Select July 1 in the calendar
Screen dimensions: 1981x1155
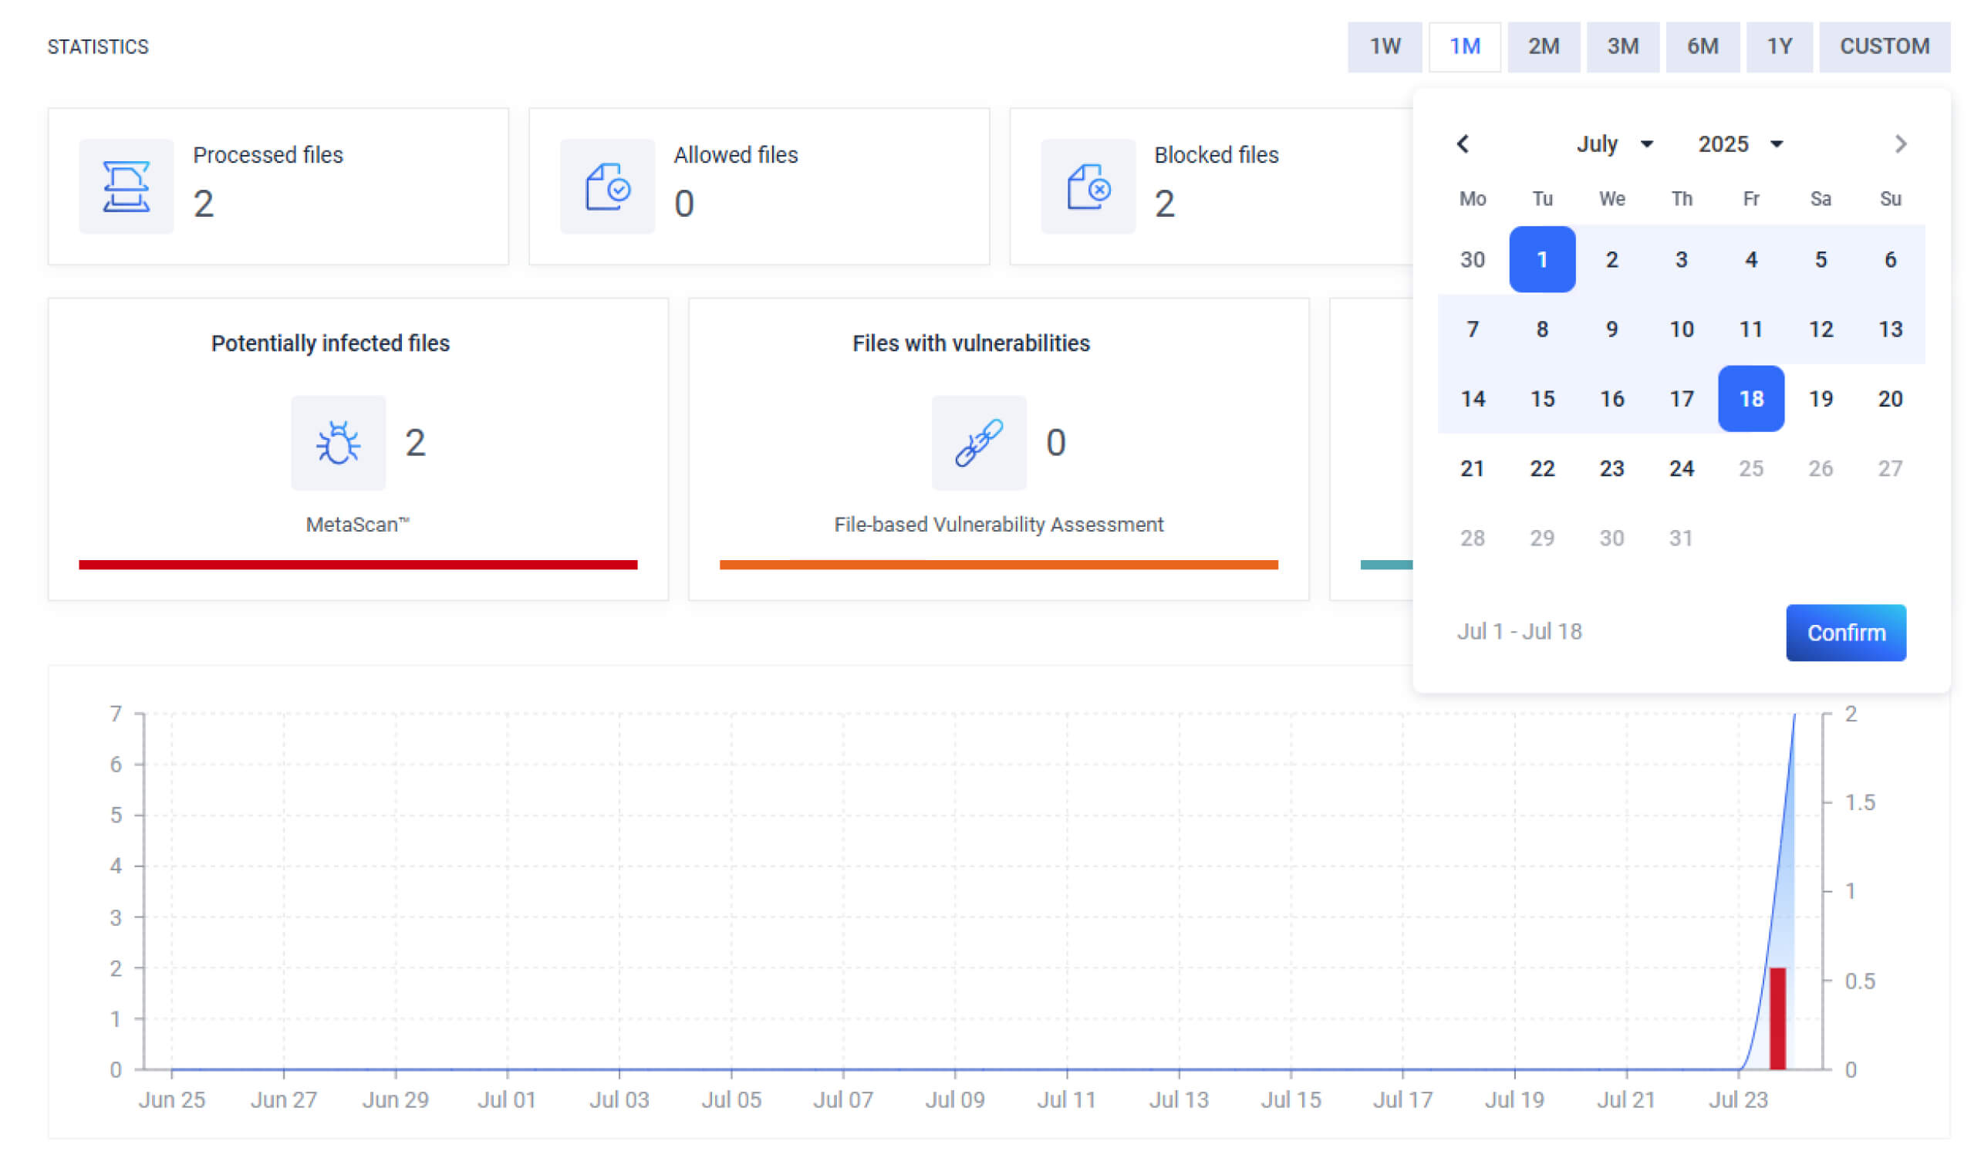(x=1542, y=259)
